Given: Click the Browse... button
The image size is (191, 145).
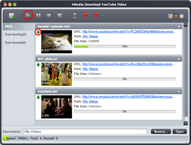Looking at the screenshot, I should (x=161, y=132).
